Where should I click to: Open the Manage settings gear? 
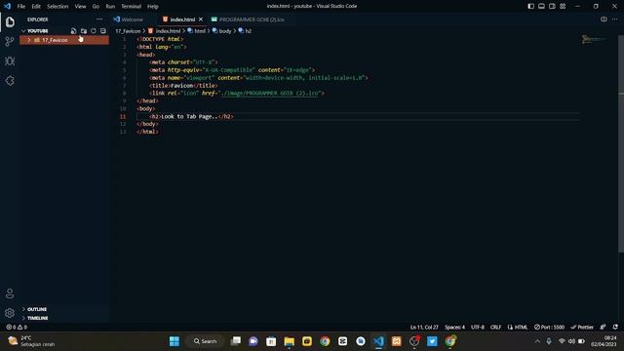point(10,313)
